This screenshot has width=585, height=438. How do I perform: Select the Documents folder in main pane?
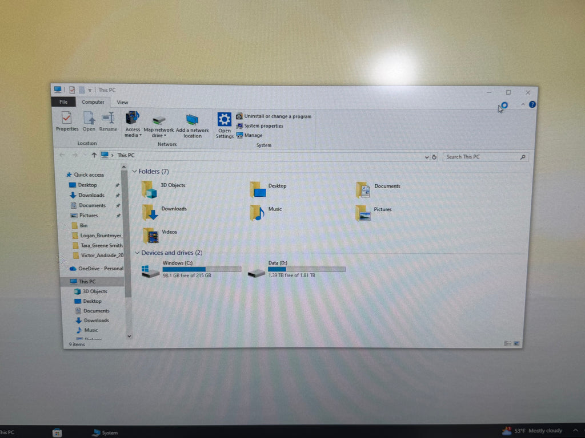[x=378, y=190]
